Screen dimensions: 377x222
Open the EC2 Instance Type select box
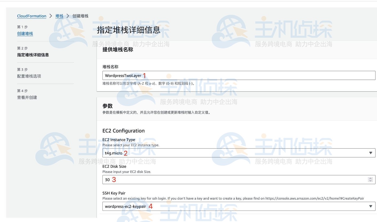(x=235, y=153)
